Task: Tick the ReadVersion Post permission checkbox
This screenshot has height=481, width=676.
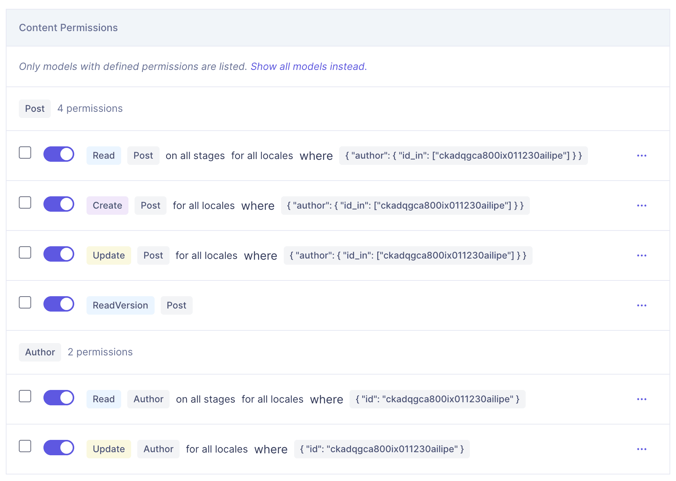Action: click(x=25, y=302)
